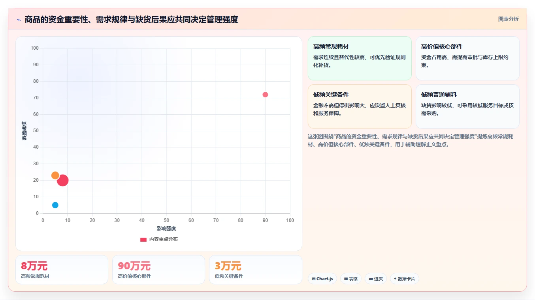The width and height of the screenshot is (535, 300).
Task: Select the large red bubble on chart
Action: coord(62,181)
